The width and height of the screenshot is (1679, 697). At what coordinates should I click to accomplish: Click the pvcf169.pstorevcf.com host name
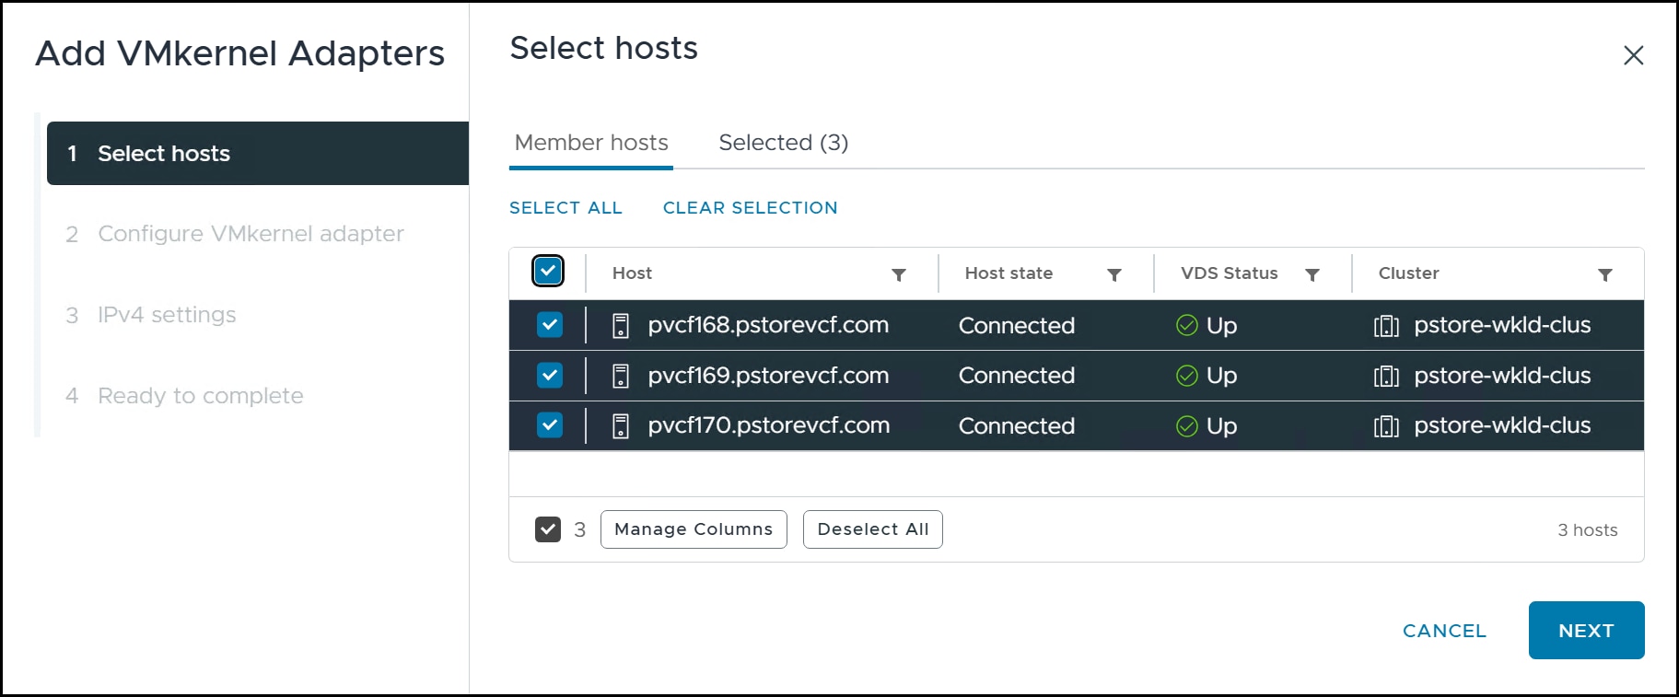(x=768, y=376)
